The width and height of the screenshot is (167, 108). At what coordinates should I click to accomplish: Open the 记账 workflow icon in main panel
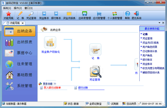(95, 50)
